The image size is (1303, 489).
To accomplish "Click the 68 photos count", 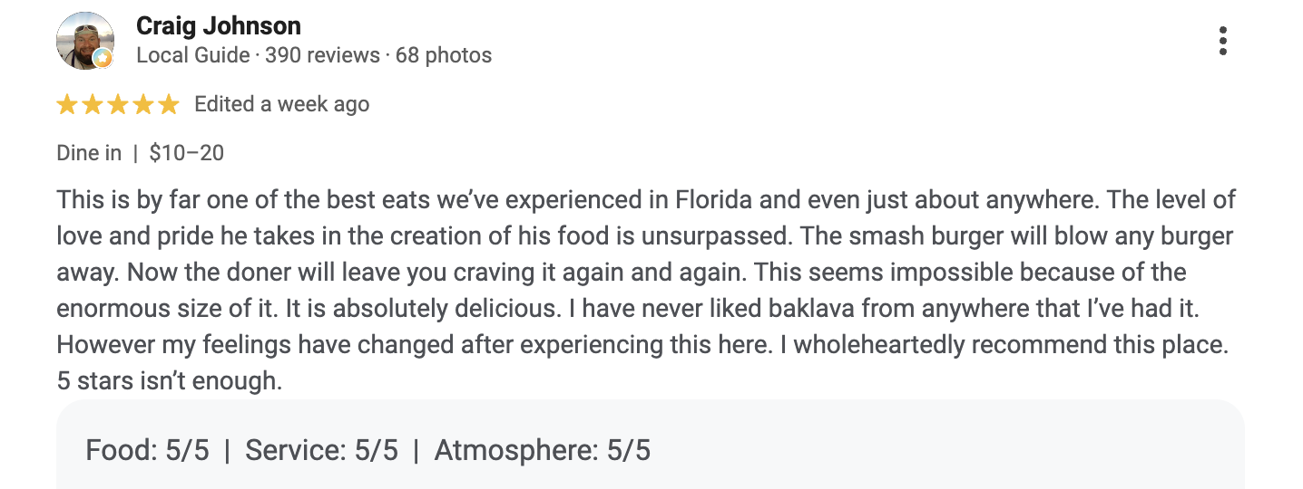I will pos(444,55).
